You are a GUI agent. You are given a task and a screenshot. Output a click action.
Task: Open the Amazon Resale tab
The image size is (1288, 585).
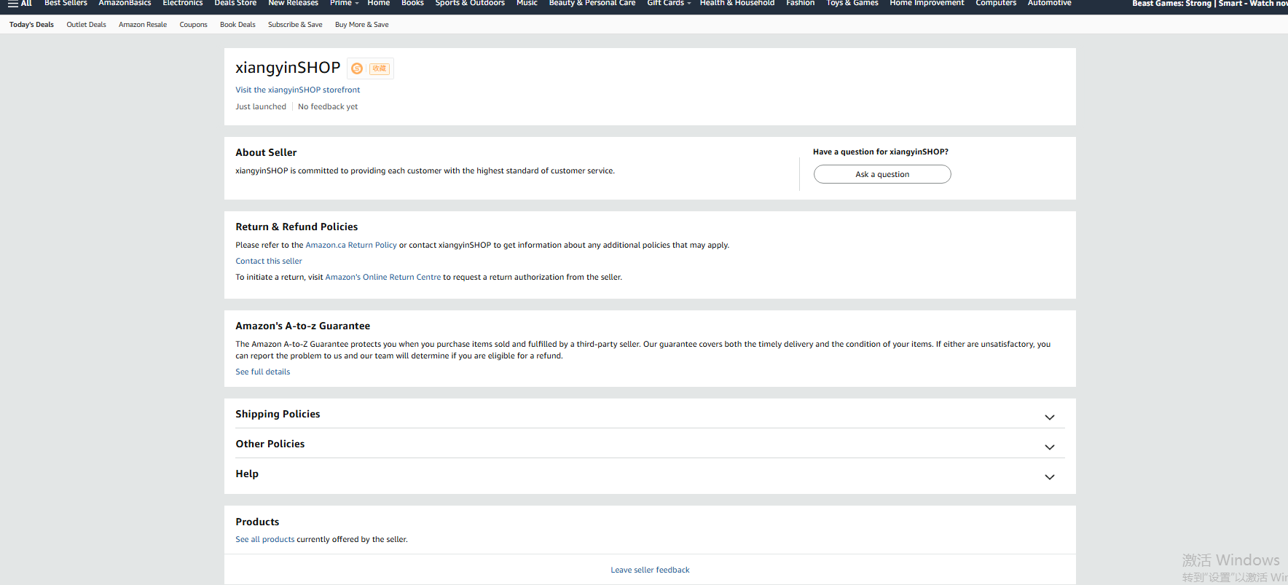143,25
